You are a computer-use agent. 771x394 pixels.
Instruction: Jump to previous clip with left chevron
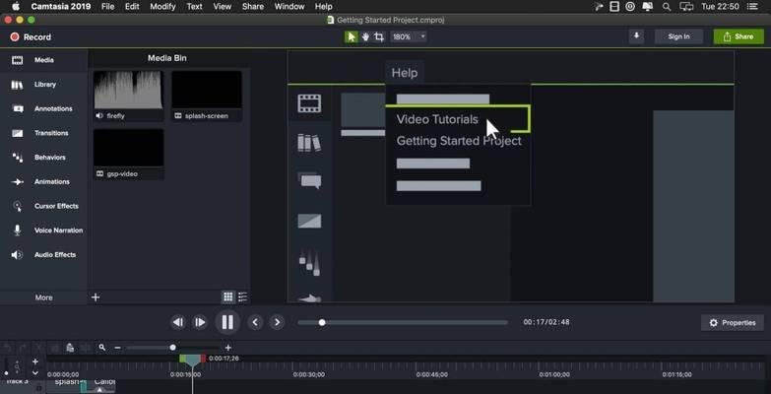coord(255,323)
